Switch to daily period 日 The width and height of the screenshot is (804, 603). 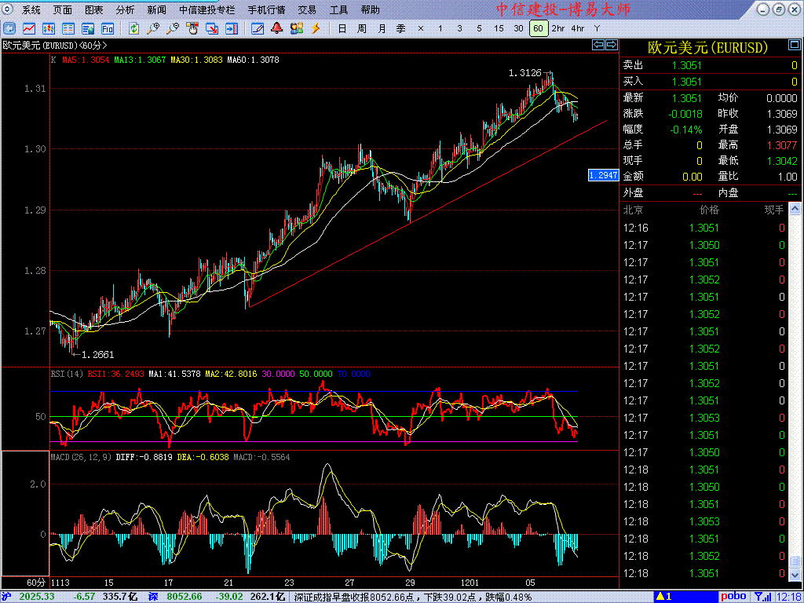[x=342, y=29]
